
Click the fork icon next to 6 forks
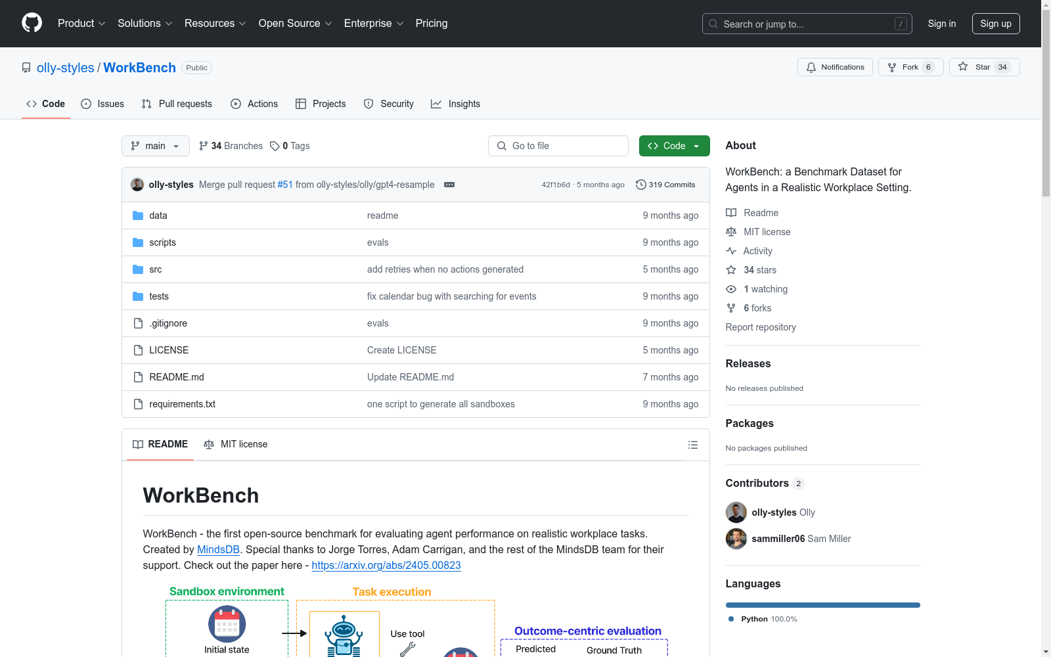pos(731,308)
